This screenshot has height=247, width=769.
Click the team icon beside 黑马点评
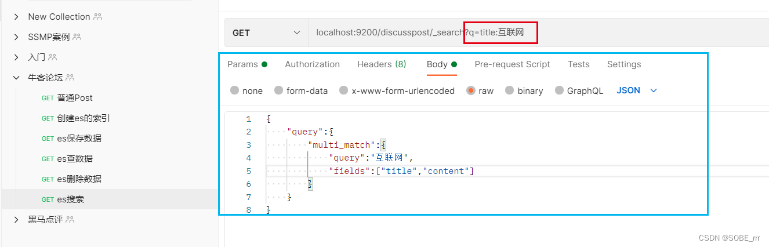[70, 220]
